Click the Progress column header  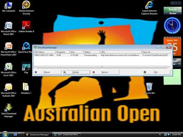tap(63, 52)
